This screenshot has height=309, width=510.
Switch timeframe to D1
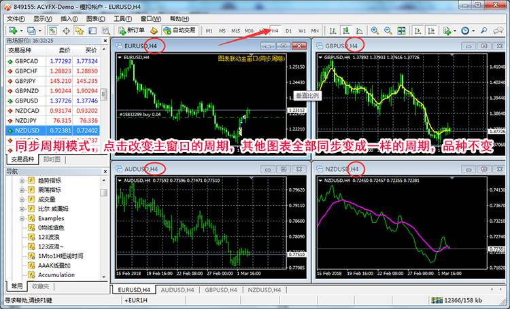click(288, 31)
